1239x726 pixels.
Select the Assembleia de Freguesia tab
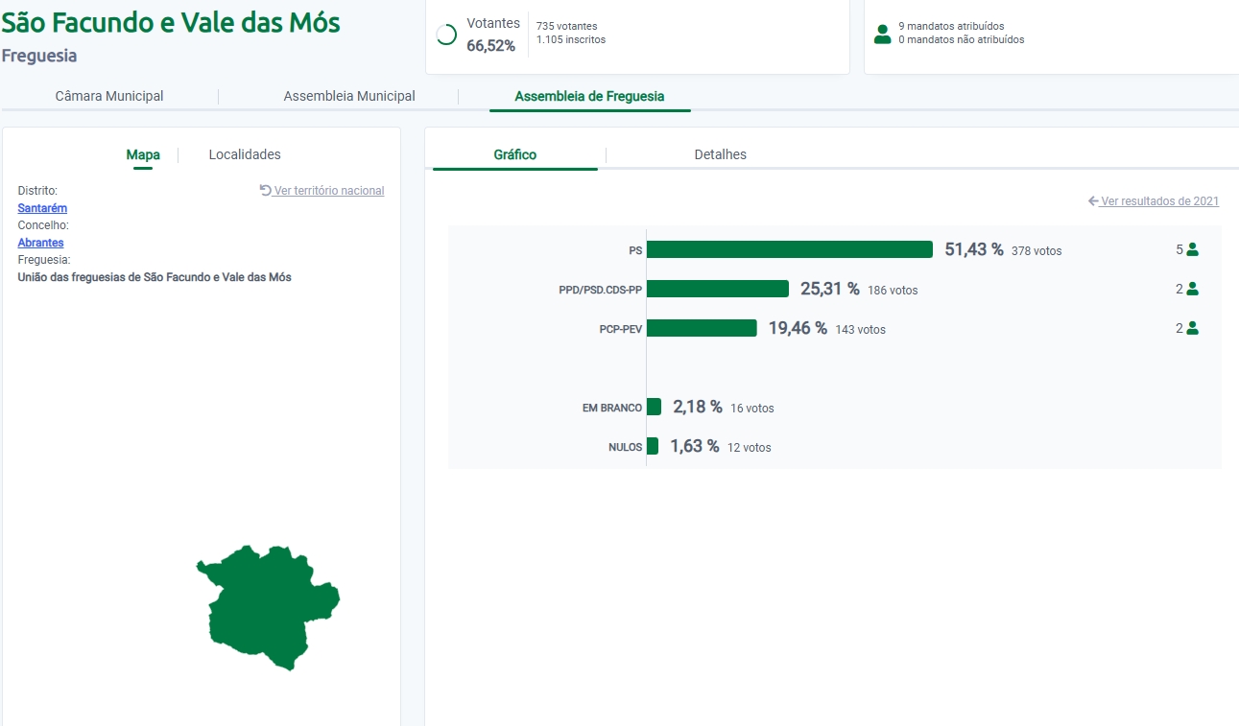589,96
